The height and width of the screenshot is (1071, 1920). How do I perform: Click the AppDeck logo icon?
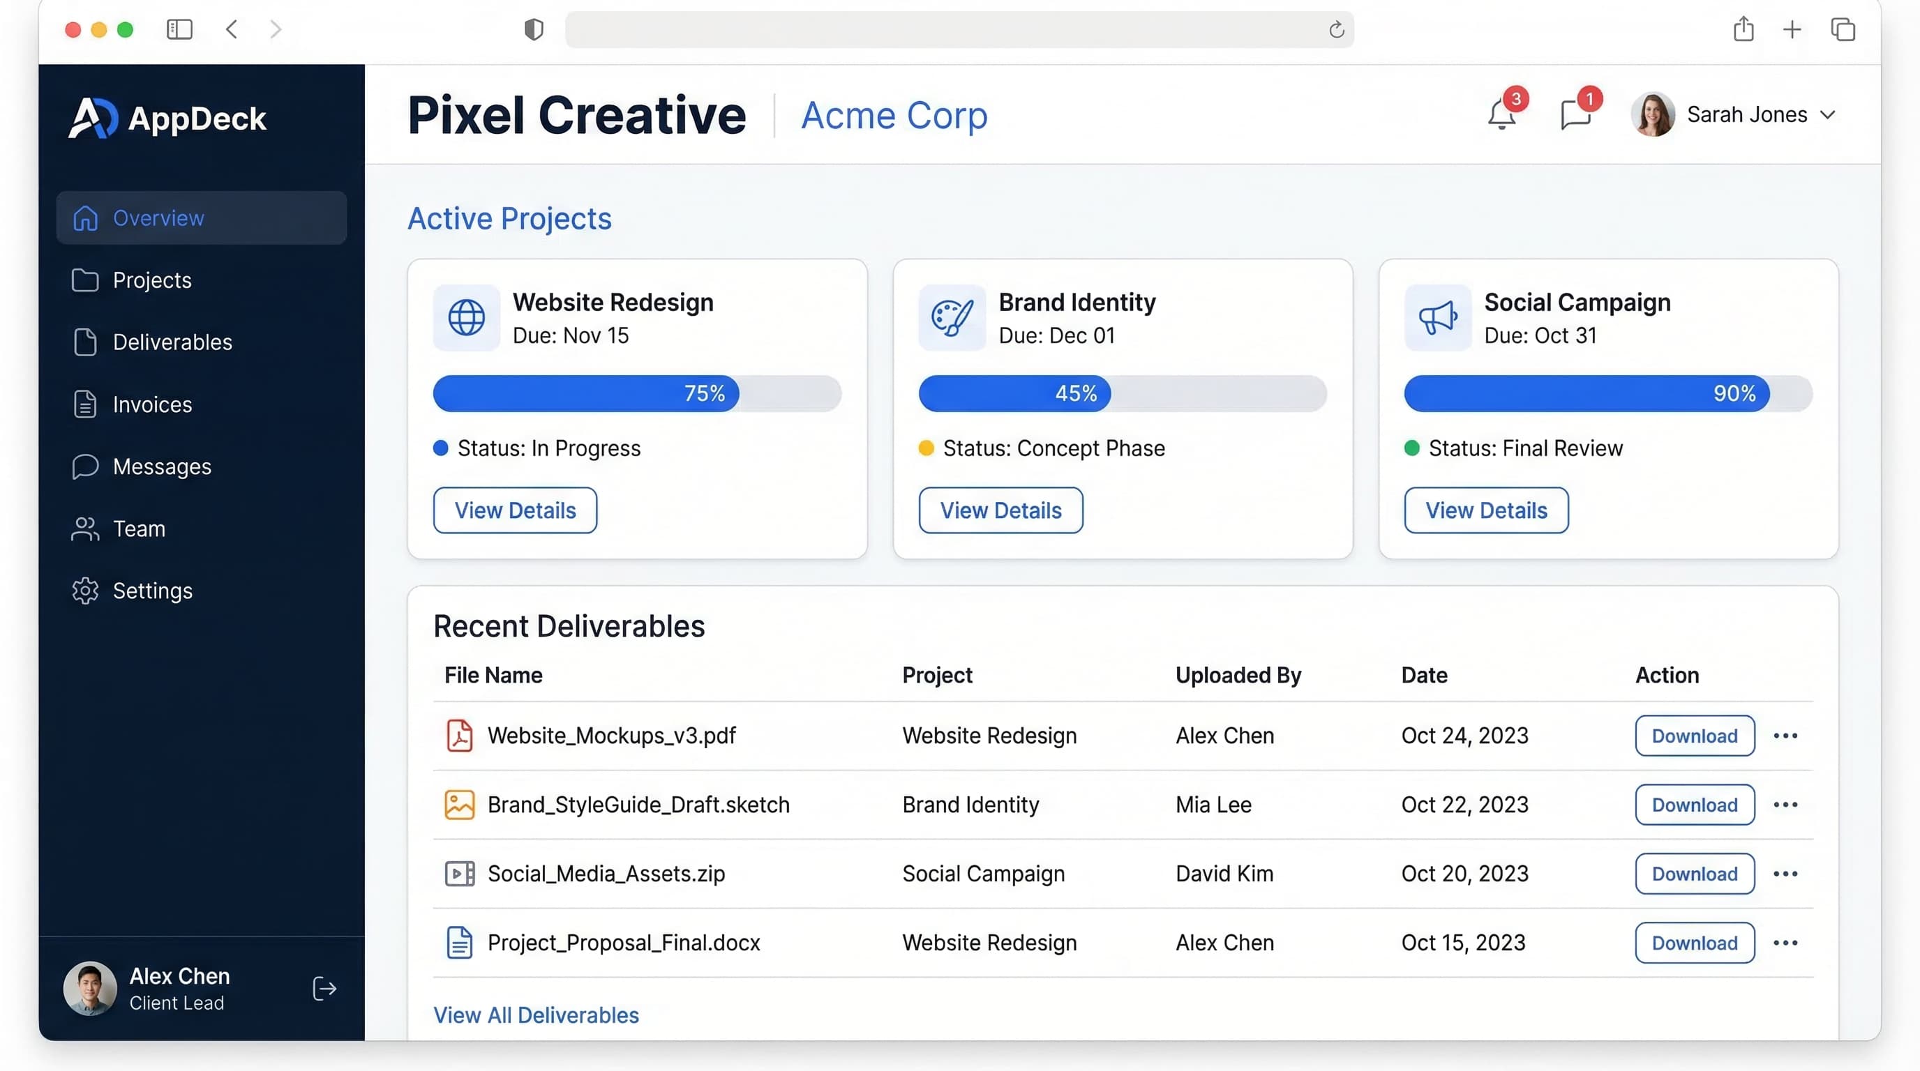[x=93, y=118]
